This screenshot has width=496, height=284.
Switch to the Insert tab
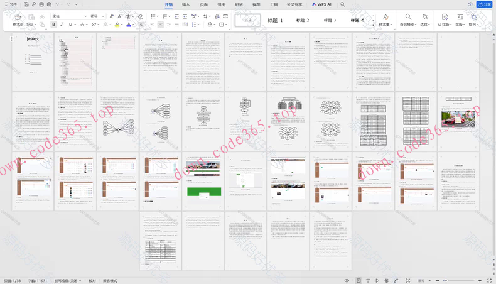(x=186, y=4)
